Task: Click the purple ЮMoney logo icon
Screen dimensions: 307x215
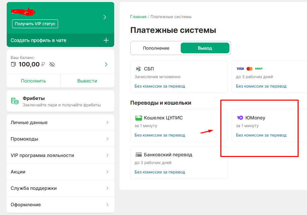Action: click(240, 118)
